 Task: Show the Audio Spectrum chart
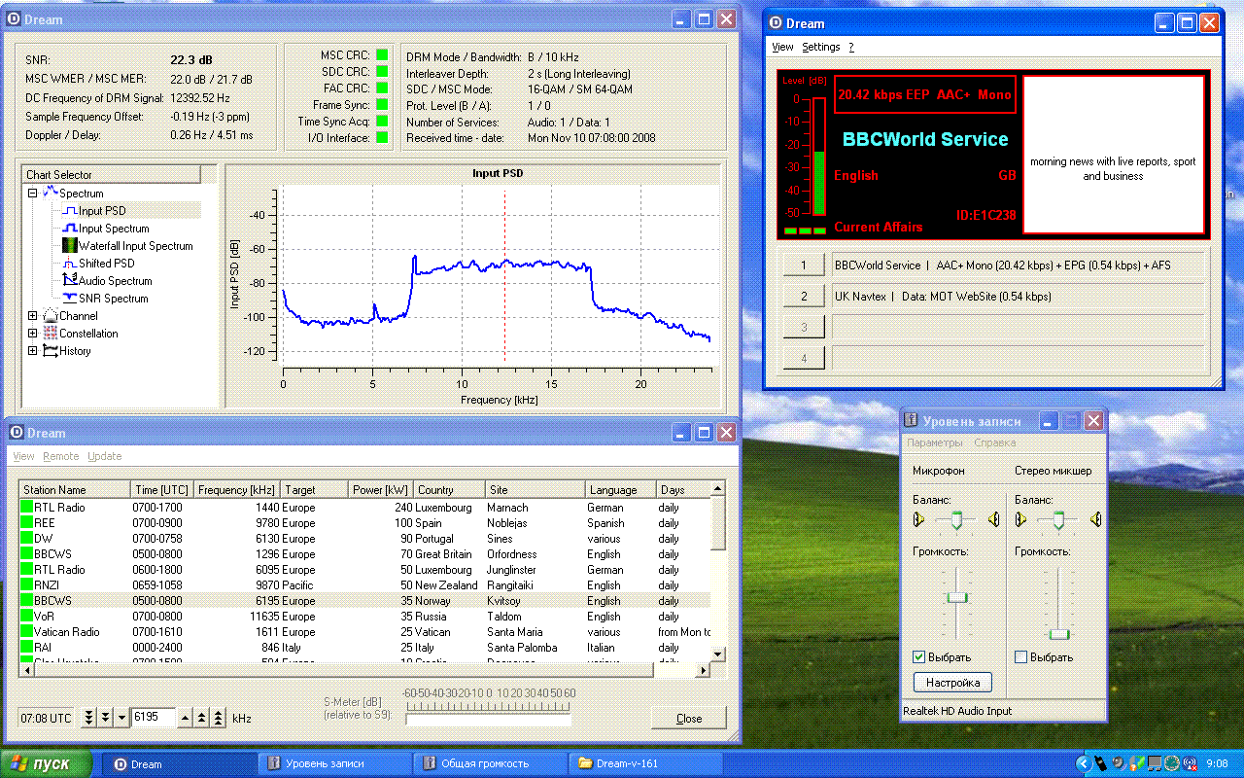tap(115, 281)
